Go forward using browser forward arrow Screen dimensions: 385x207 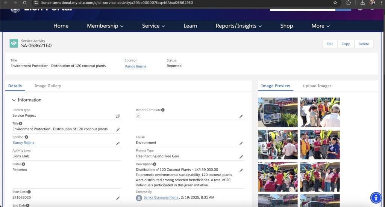(x=15, y=3)
